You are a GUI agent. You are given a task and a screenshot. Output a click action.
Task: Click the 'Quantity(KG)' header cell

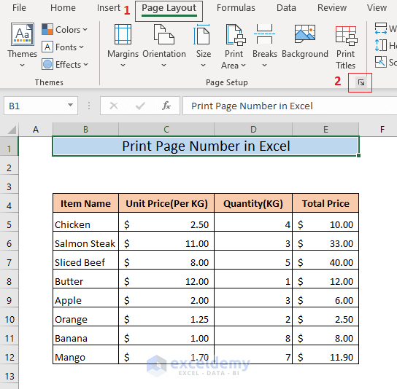(253, 203)
